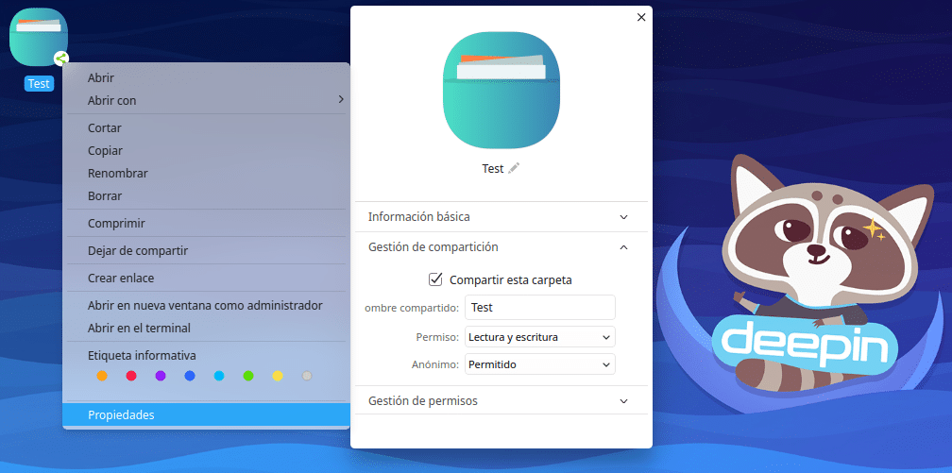Expand the Información básica section
952x473 pixels.
501,217
